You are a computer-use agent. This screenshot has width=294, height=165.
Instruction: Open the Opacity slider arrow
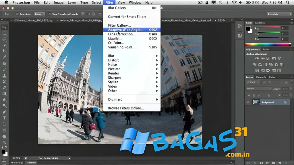click(291, 89)
